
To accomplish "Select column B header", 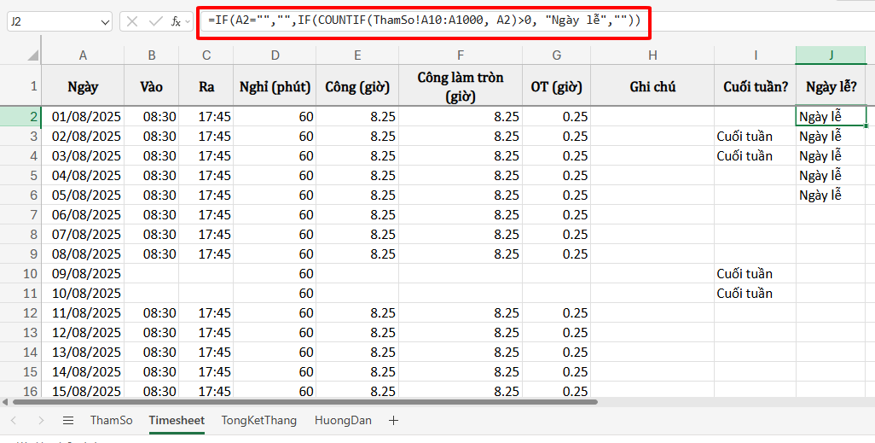I will pos(151,55).
